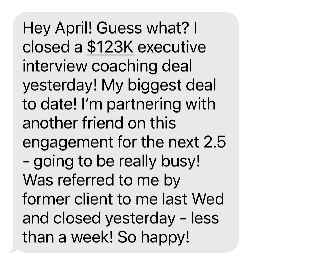Click 'another friend on this' line
This screenshot has height=257, width=309.
click(x=99, y=123)
